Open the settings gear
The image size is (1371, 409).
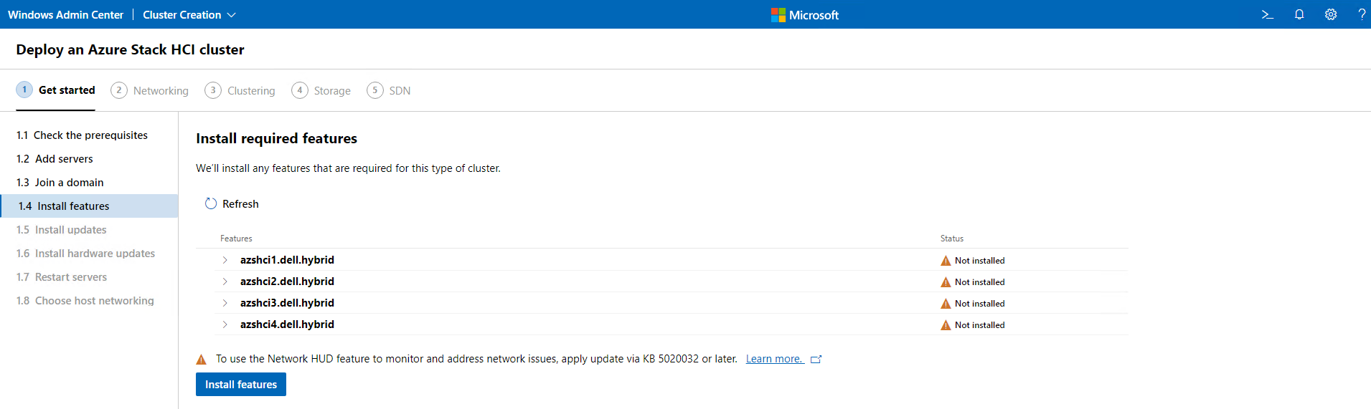coord(1330,14)
